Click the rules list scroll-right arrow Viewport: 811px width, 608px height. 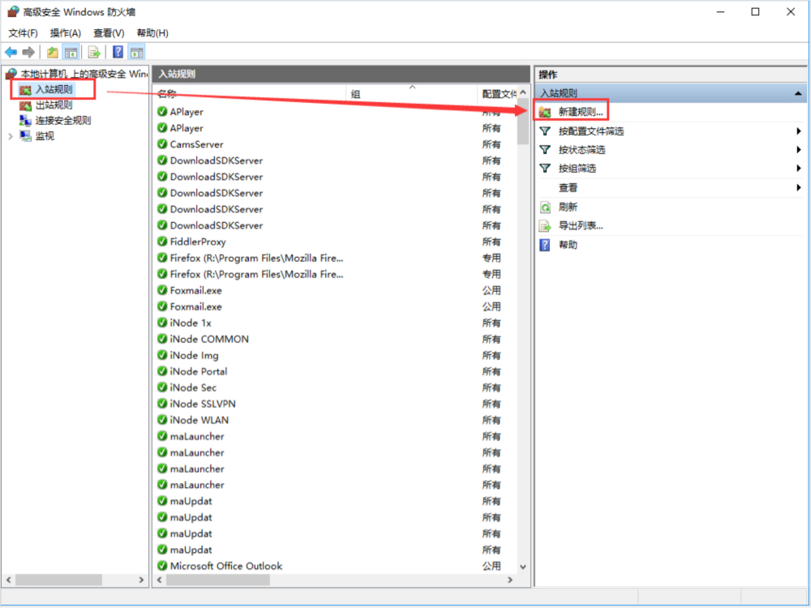[510, 580]
